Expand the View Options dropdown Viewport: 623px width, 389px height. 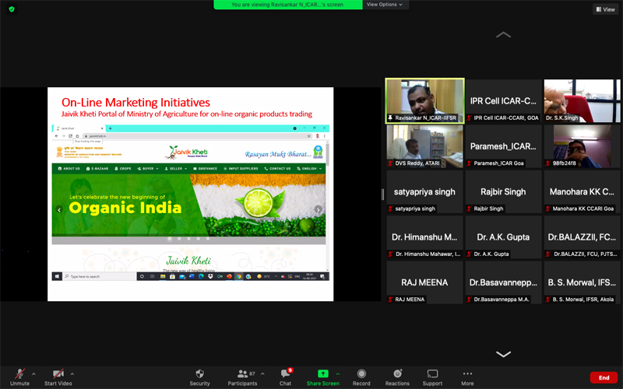pos(384,5)
